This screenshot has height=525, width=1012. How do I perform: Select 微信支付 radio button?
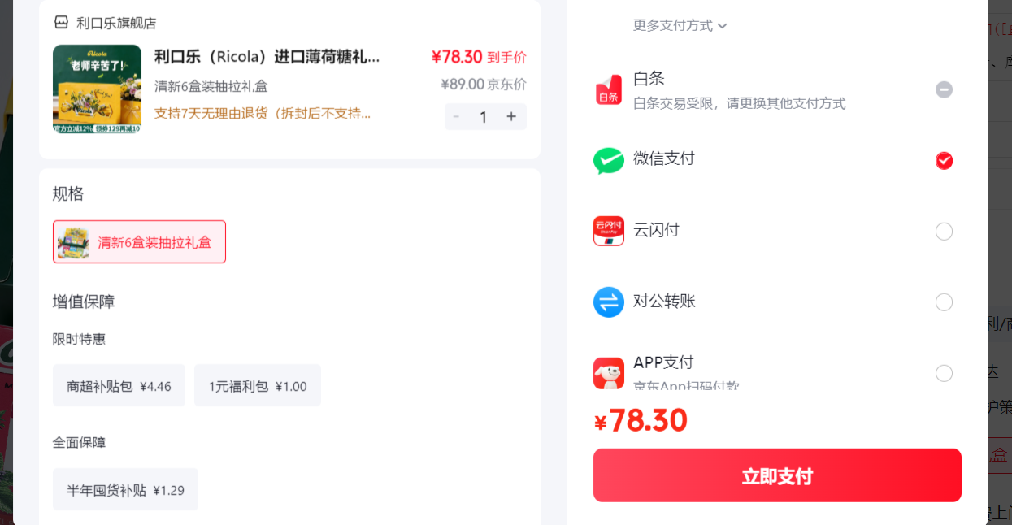coord(944,161)
